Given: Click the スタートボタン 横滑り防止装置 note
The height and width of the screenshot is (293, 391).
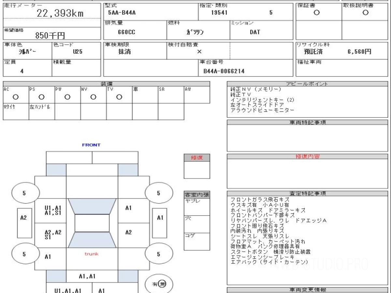Looking at the screenshot, I should [270, 252].
